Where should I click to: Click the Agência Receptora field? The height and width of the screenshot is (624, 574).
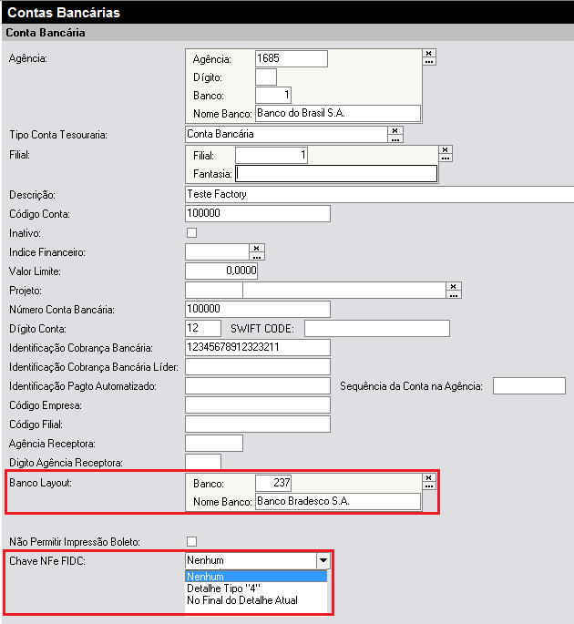[214, 444]
